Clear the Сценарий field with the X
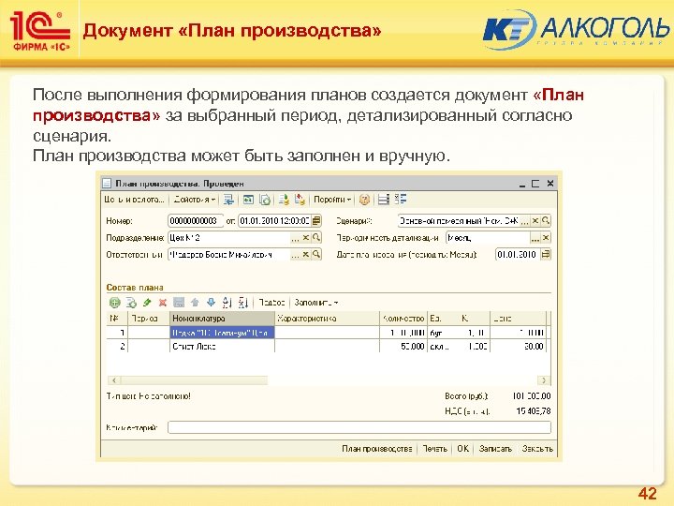674x506 pixels. [535, 221]
